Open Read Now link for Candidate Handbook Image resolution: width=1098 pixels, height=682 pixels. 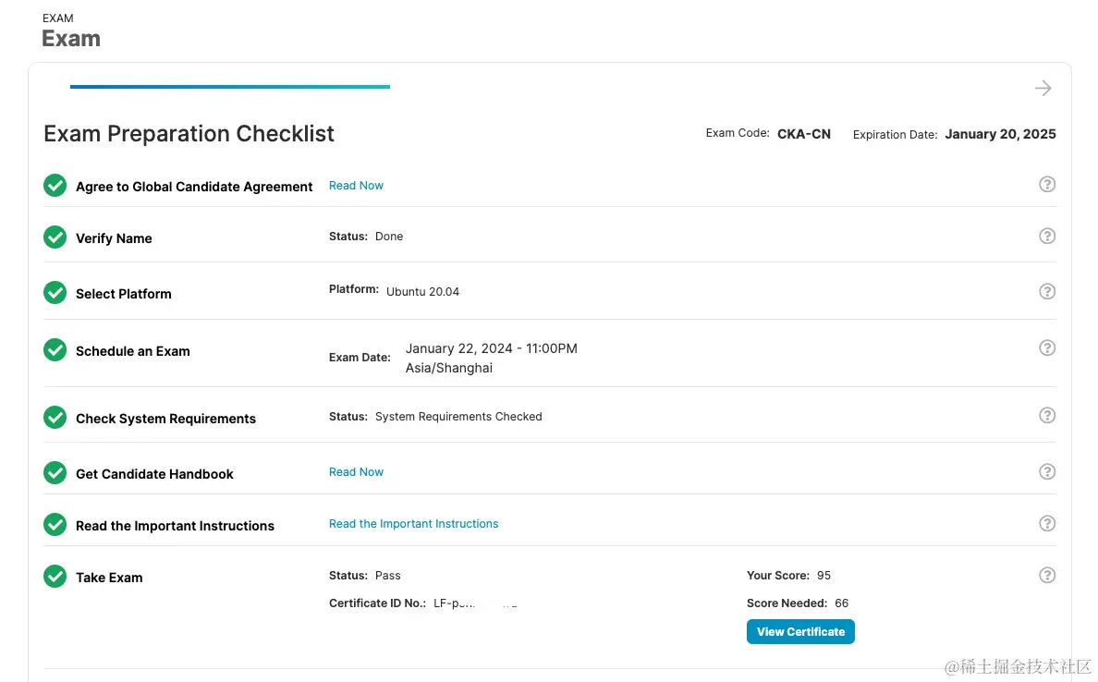(x=356, y=472)
